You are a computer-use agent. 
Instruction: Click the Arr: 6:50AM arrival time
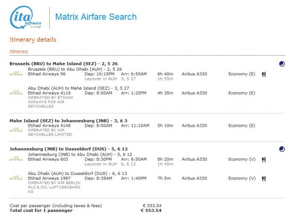tap(134, 159)
